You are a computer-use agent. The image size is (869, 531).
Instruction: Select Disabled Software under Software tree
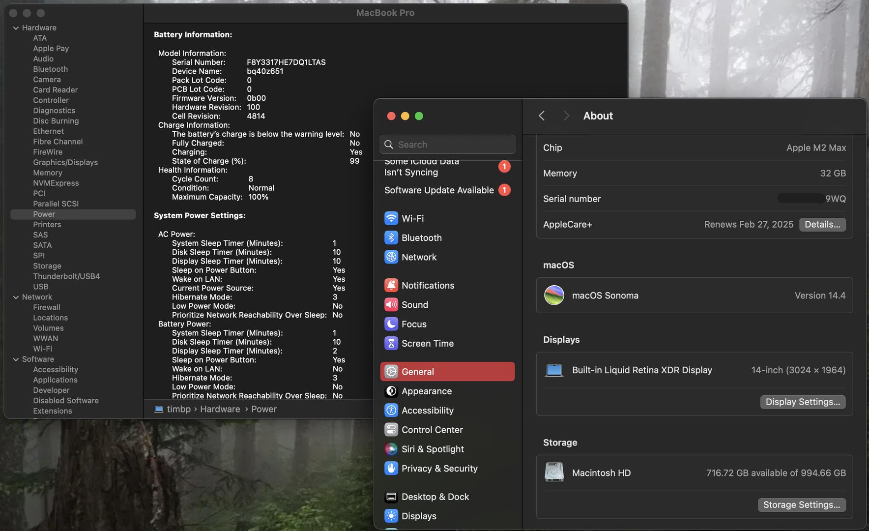tap(66, 401)
